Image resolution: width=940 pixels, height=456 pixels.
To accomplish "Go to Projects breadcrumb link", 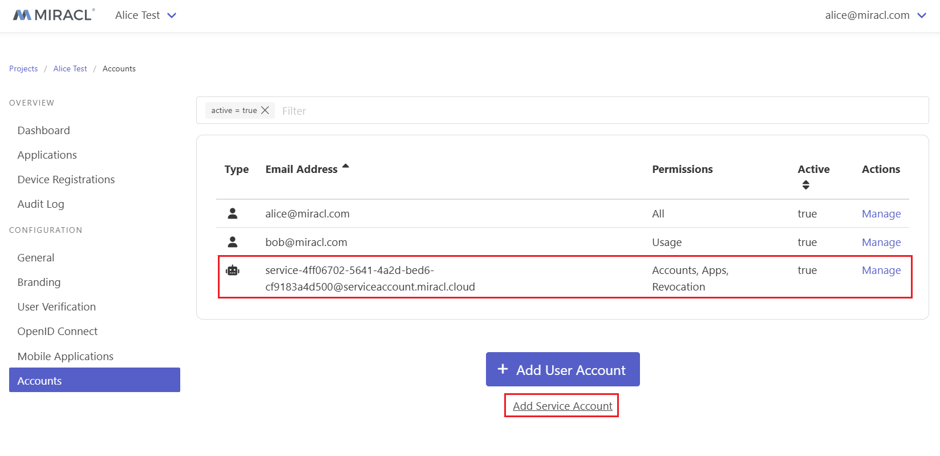I will point(23,68).
